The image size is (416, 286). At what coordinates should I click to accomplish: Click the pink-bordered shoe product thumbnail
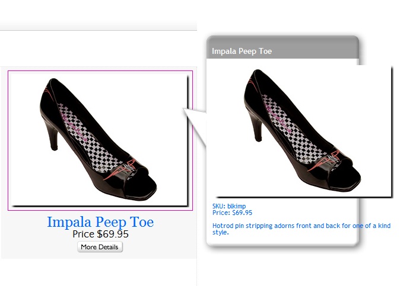tap(100, 140)
